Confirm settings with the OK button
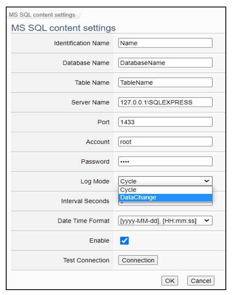 (169, 281)
